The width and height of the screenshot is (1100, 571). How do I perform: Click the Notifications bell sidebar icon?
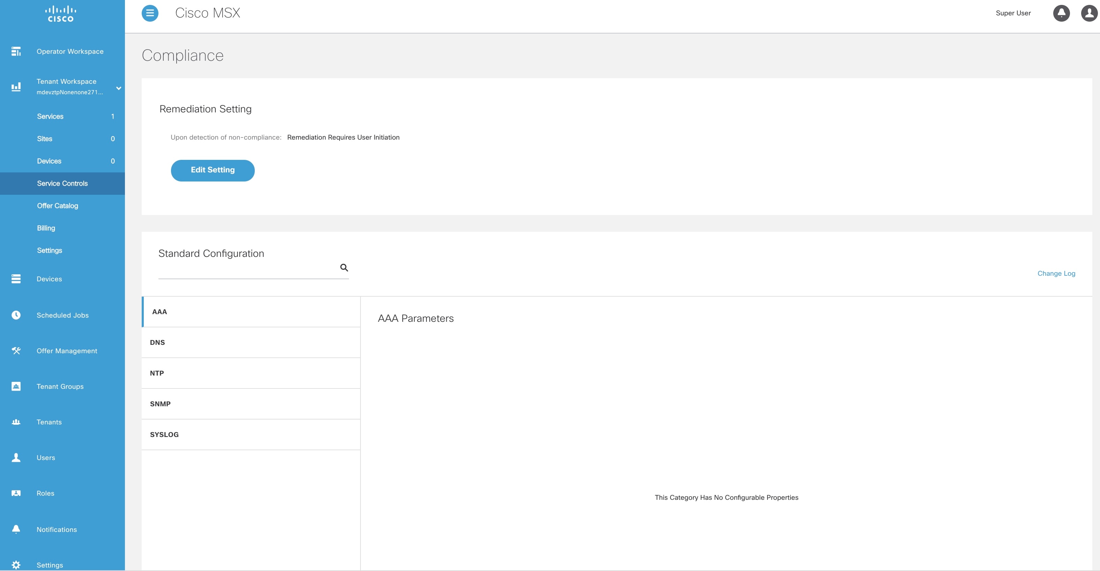coord(16,529)
